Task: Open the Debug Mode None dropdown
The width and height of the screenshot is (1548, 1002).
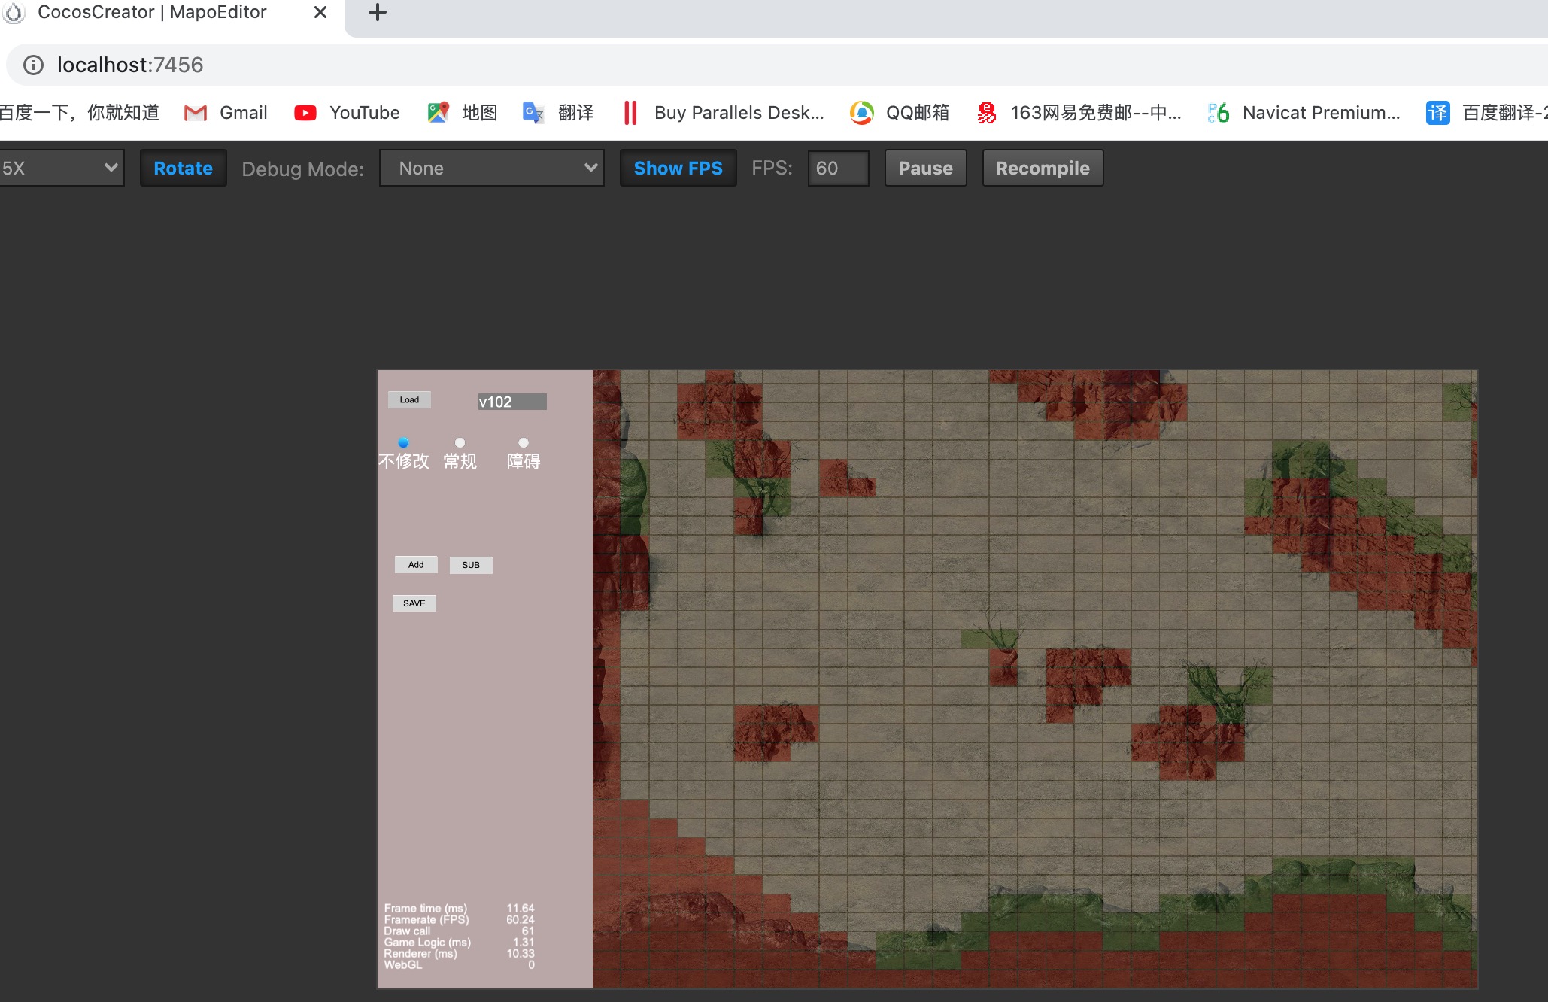Action: click(491, 168)
